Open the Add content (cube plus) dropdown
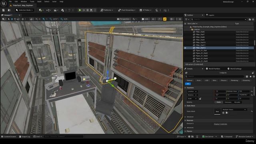 tap(41, 10)
